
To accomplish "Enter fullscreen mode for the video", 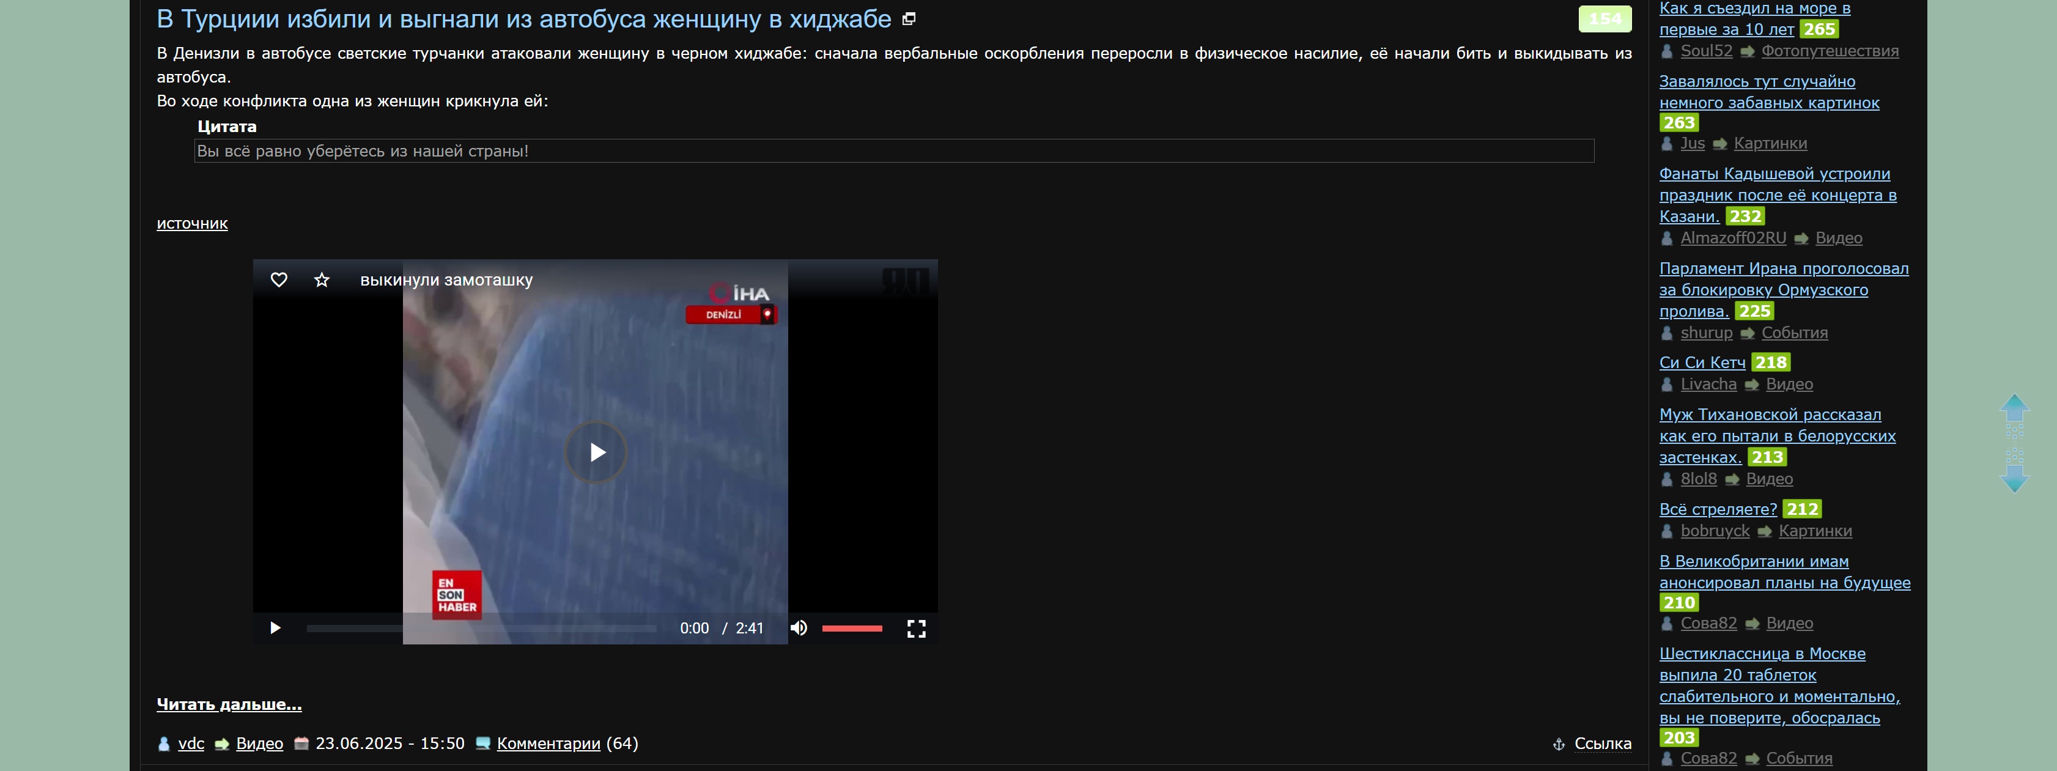I will (x=917, y=629).
